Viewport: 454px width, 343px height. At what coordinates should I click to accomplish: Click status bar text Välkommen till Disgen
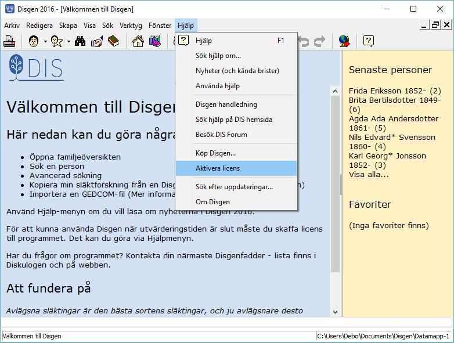tap(32, 336)
